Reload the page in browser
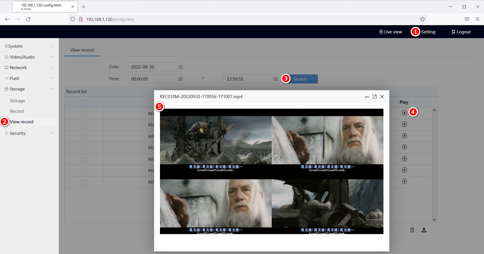 pos(28,19)
